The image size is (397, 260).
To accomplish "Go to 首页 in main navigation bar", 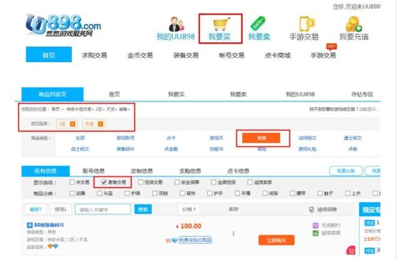I will click(x=49, y=54).
